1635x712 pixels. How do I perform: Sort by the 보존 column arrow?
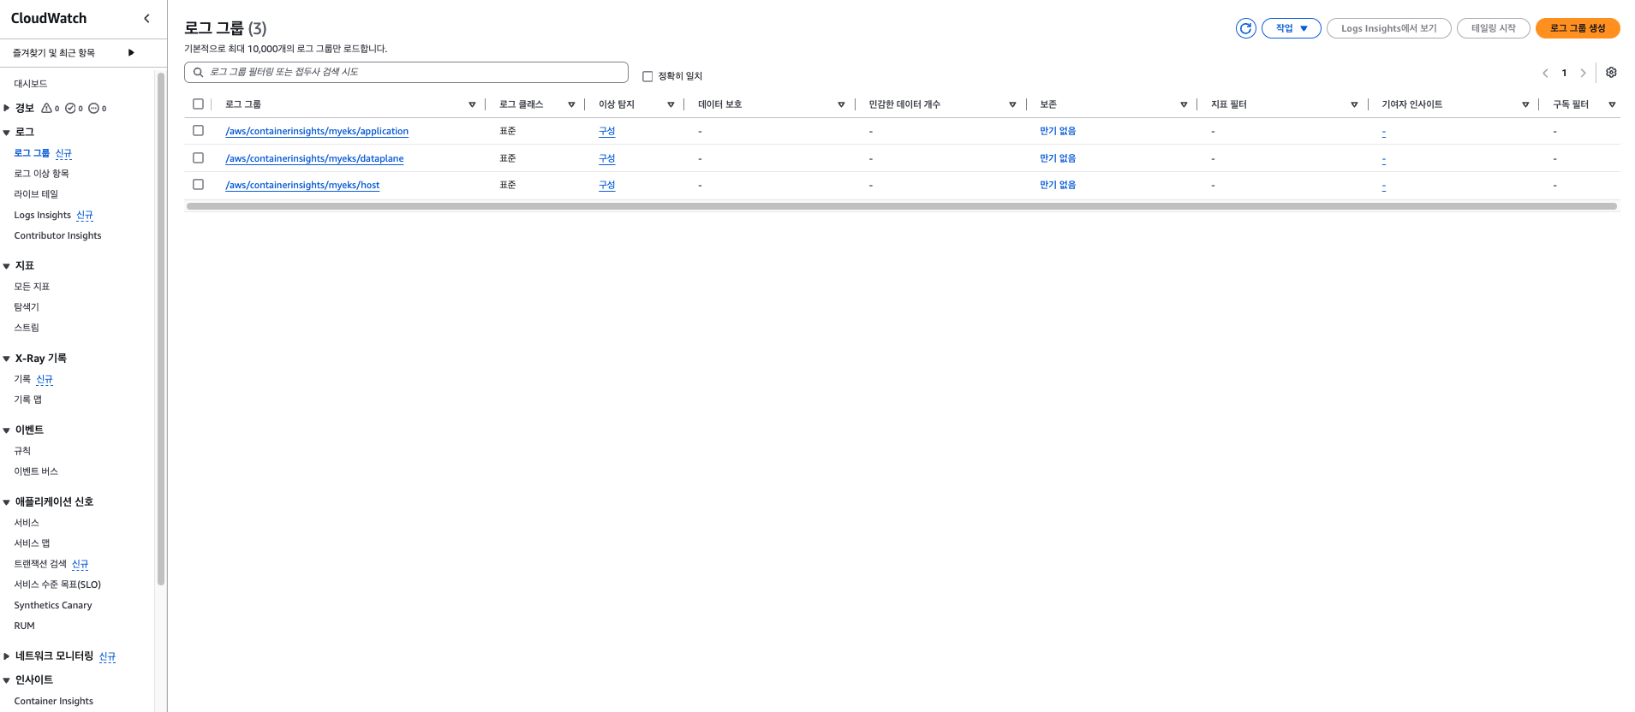(1184, 104)
